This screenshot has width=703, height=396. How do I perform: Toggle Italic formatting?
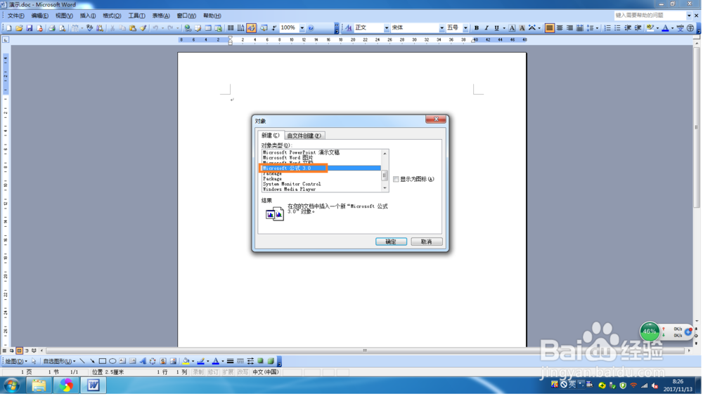pos(486,28)
